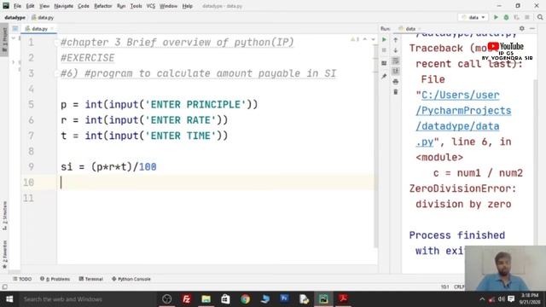Click the project view icon left of data.py tab
Image resolution: width=546 pixels, height=307 pixels.
point(15,28)
